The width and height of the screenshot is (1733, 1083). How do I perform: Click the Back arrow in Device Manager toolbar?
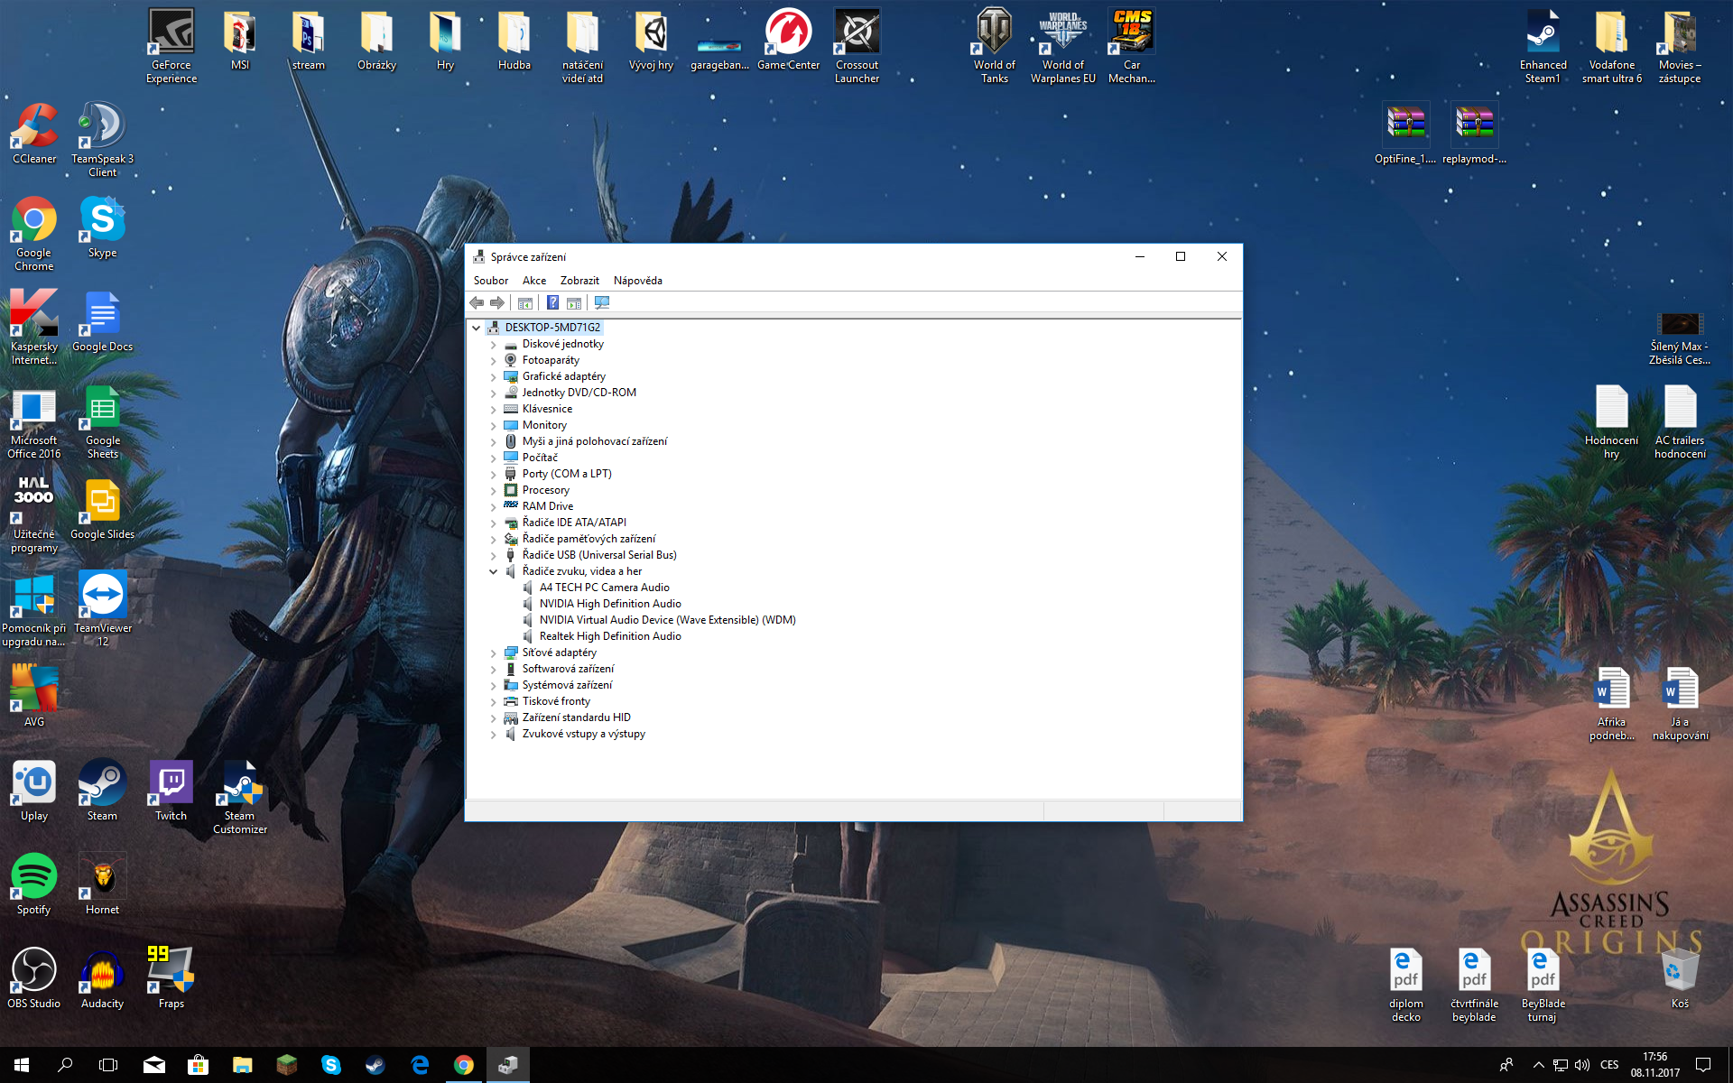(477, 303)
